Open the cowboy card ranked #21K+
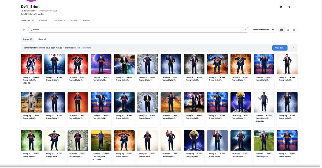 [x=124, y=147]
